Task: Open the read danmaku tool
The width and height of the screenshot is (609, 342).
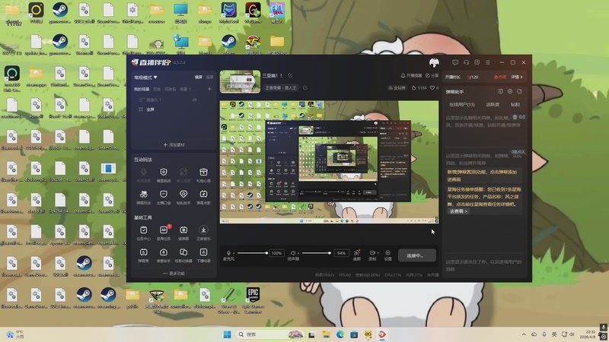Action: tap(183, 230)
